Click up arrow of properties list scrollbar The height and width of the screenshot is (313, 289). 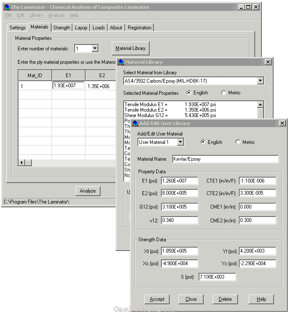(260, 104)
